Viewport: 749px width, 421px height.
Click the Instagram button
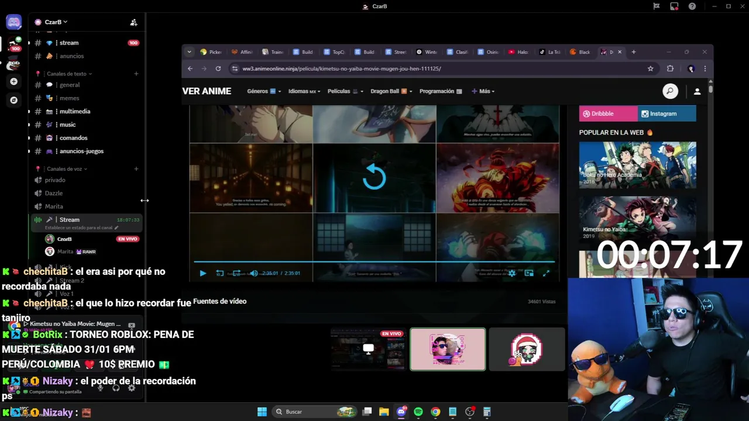667,113
